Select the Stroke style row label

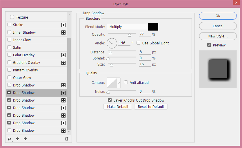point(18,25)
